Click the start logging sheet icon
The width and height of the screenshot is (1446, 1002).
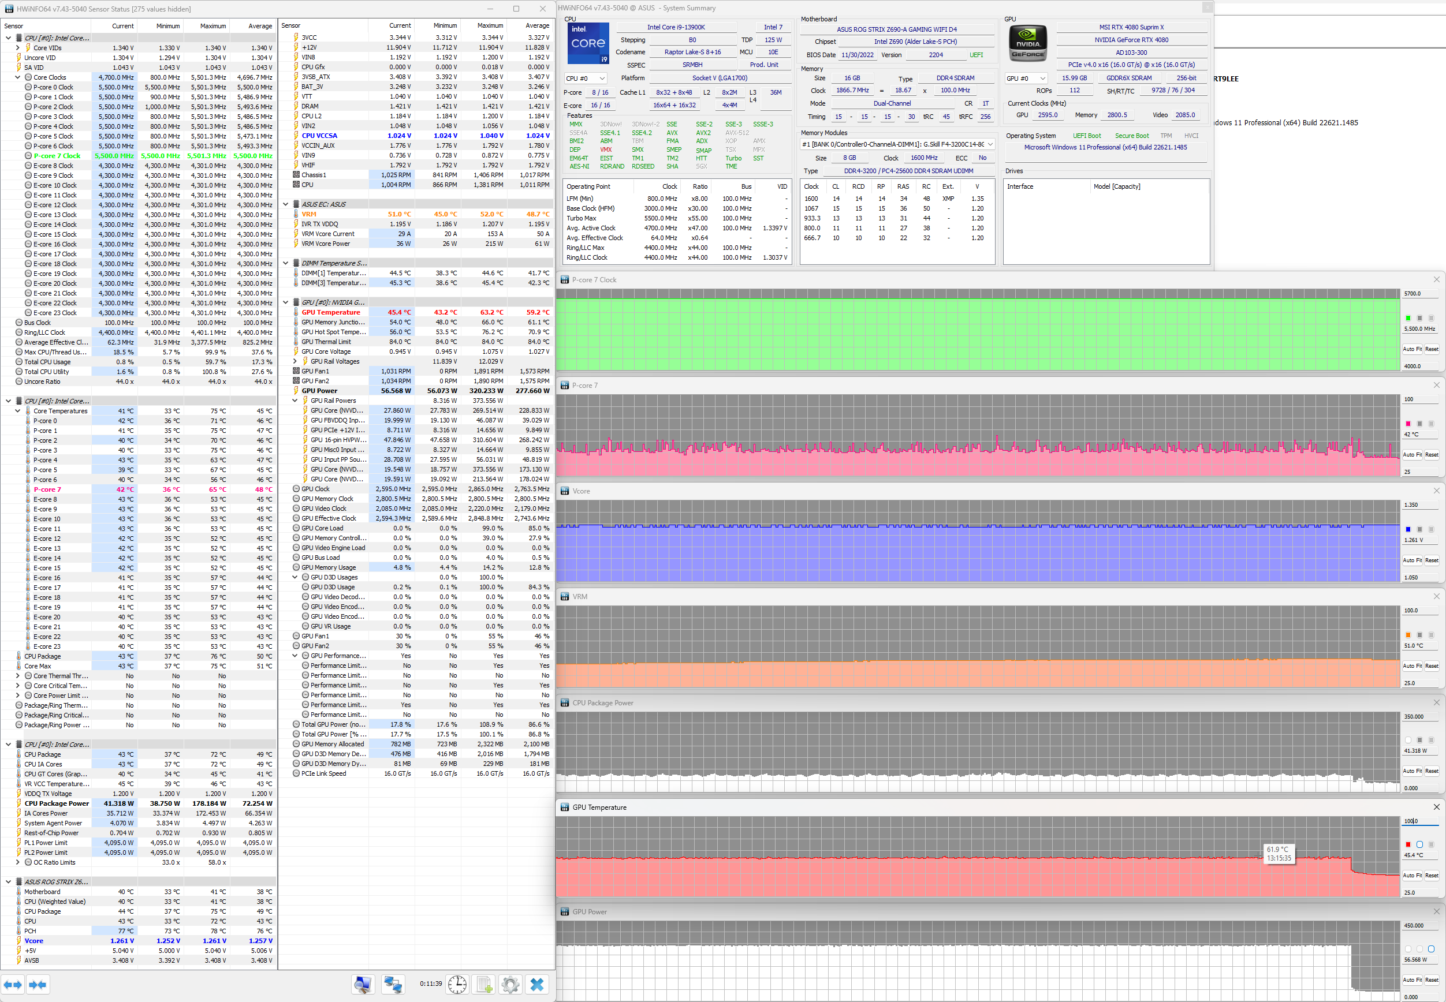[x=484, y=985]
